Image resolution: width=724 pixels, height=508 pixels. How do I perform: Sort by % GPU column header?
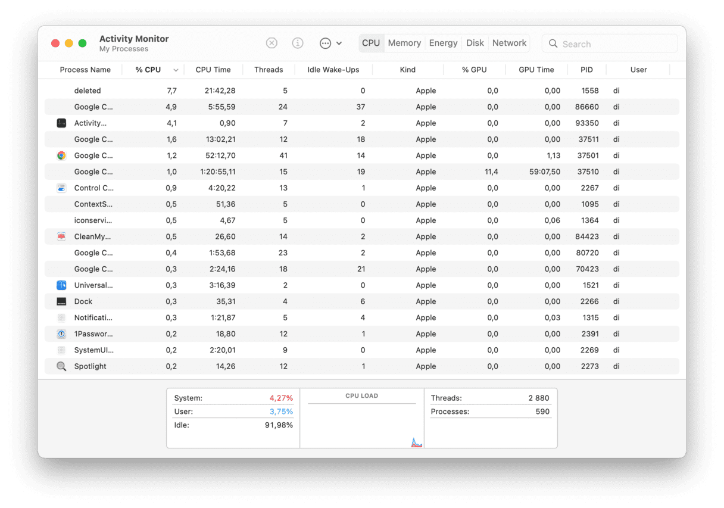[475, 70]
